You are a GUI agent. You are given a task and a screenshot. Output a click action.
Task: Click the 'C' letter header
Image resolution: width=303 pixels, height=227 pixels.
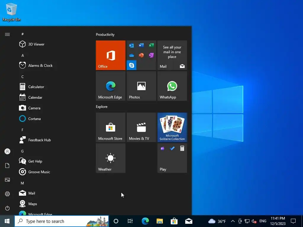click(22, 77)
